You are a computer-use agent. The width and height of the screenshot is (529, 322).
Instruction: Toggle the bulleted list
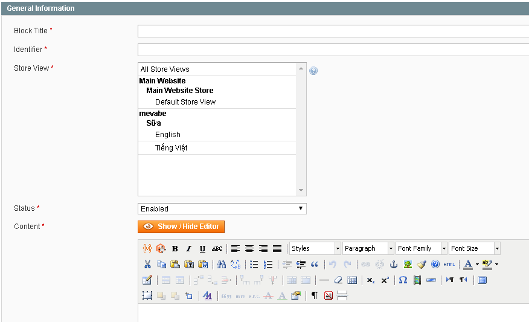pos(254,264)
